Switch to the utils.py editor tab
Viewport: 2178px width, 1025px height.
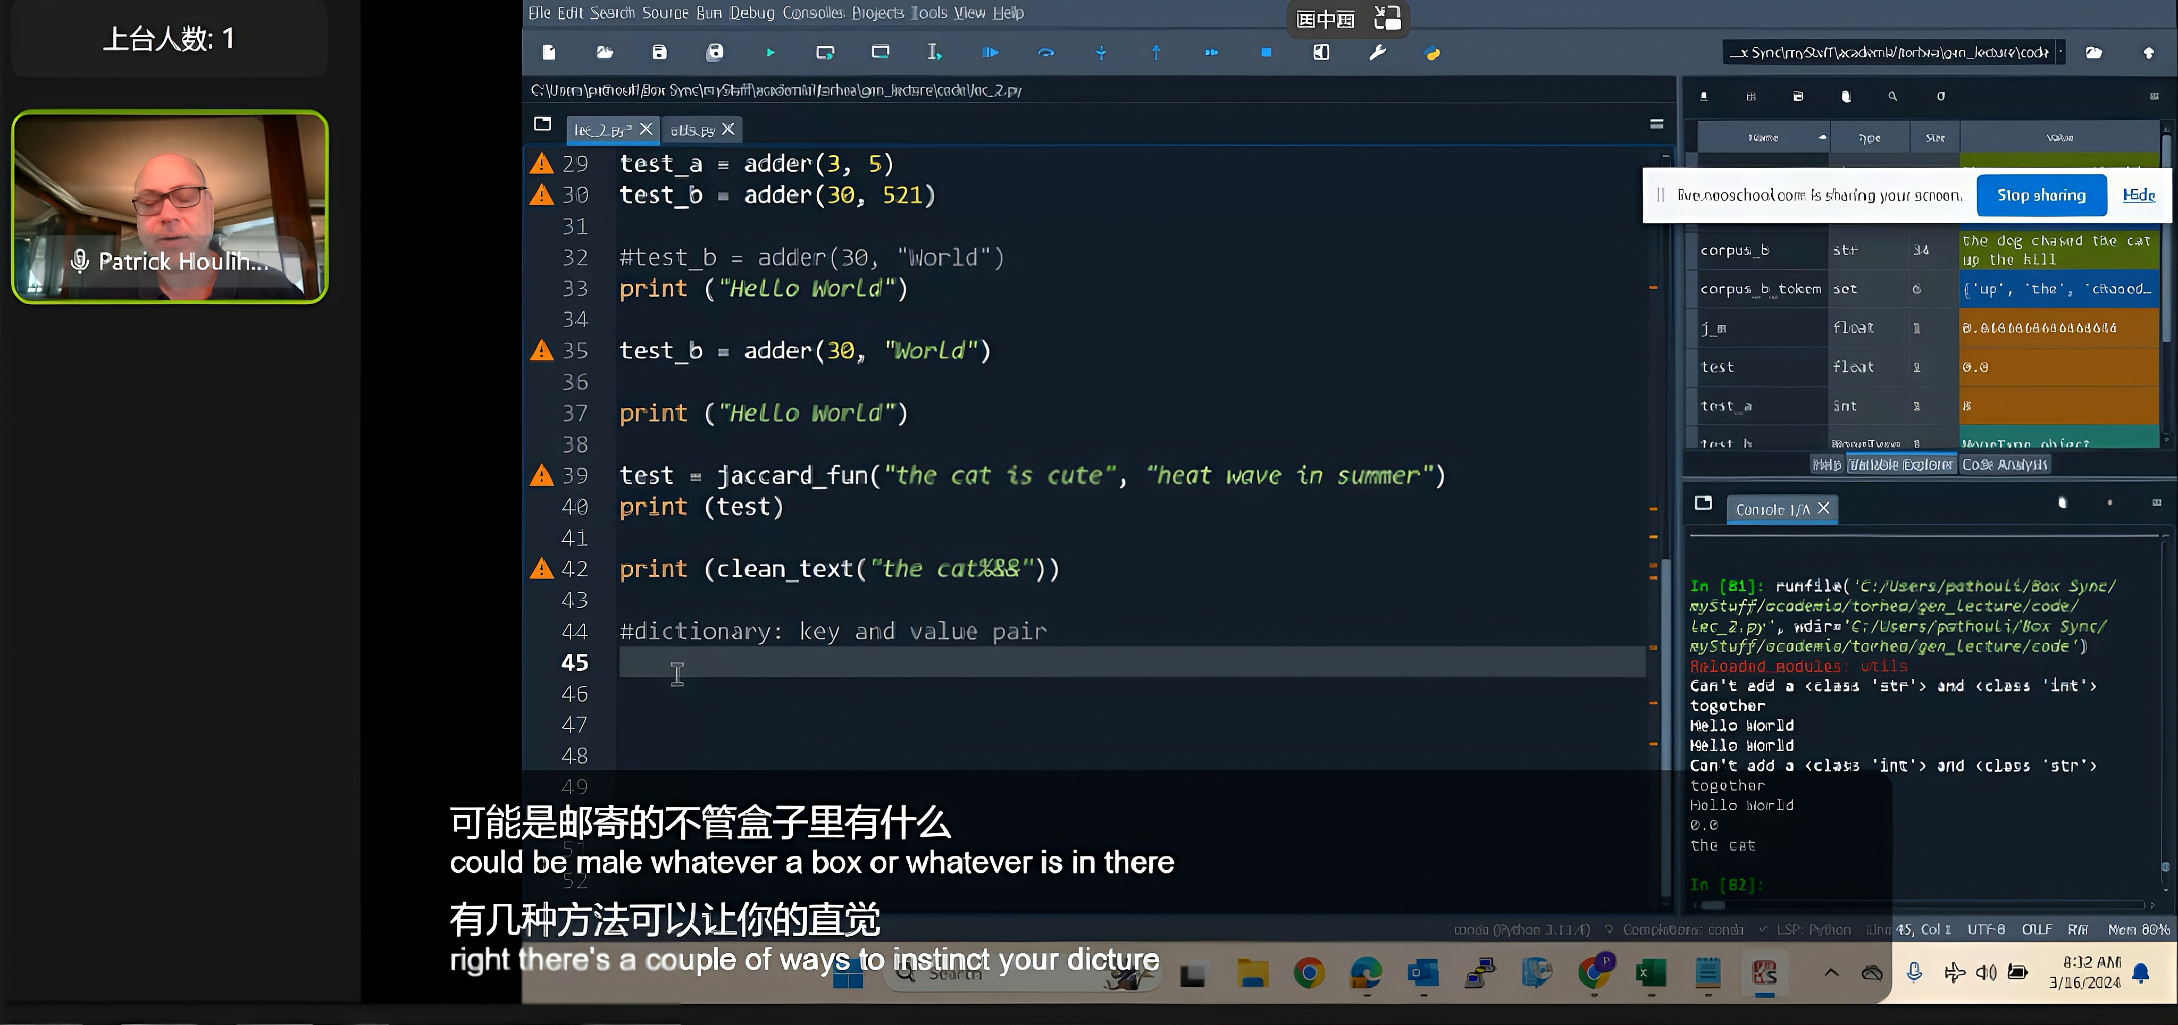(692, 130)
